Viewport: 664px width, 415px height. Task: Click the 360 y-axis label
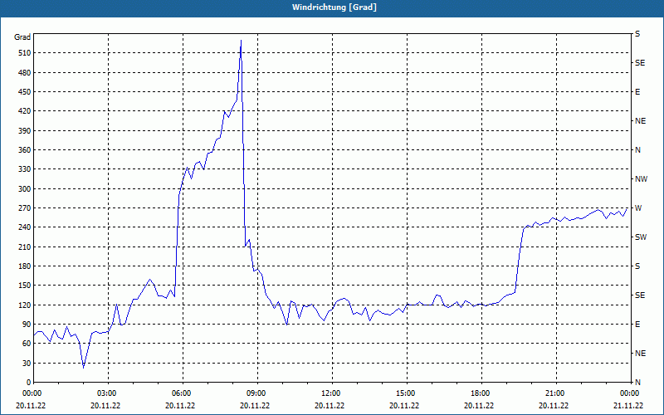(24, 150)
